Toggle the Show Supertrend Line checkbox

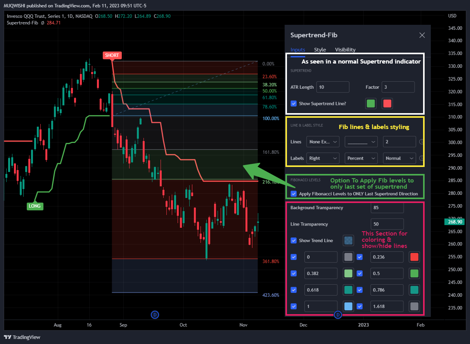coord(294,103)
